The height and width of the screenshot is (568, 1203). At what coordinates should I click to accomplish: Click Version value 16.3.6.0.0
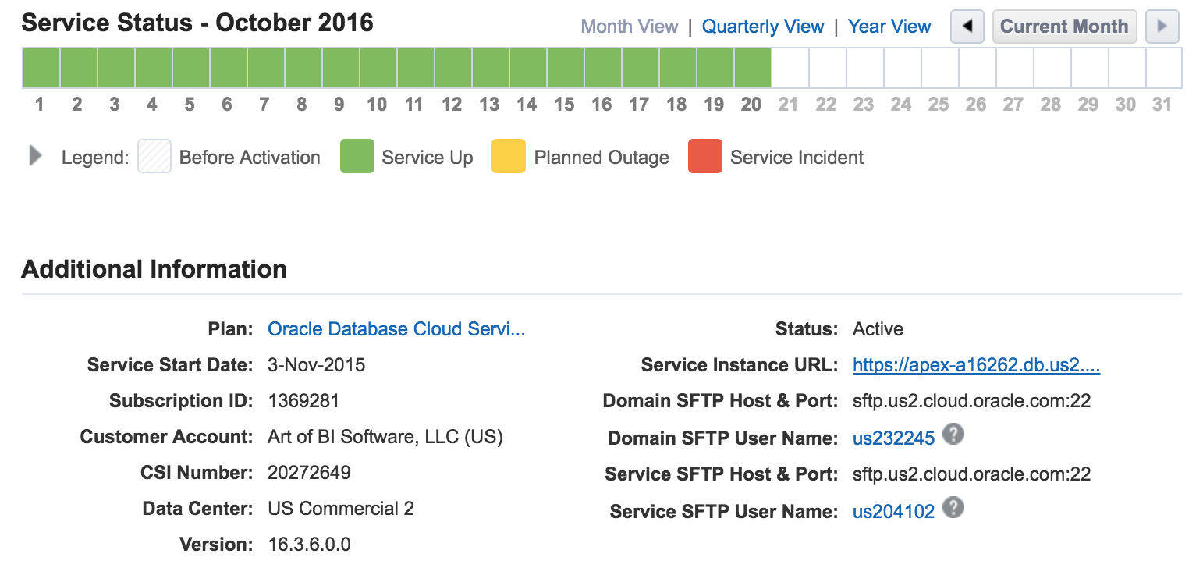309,545
